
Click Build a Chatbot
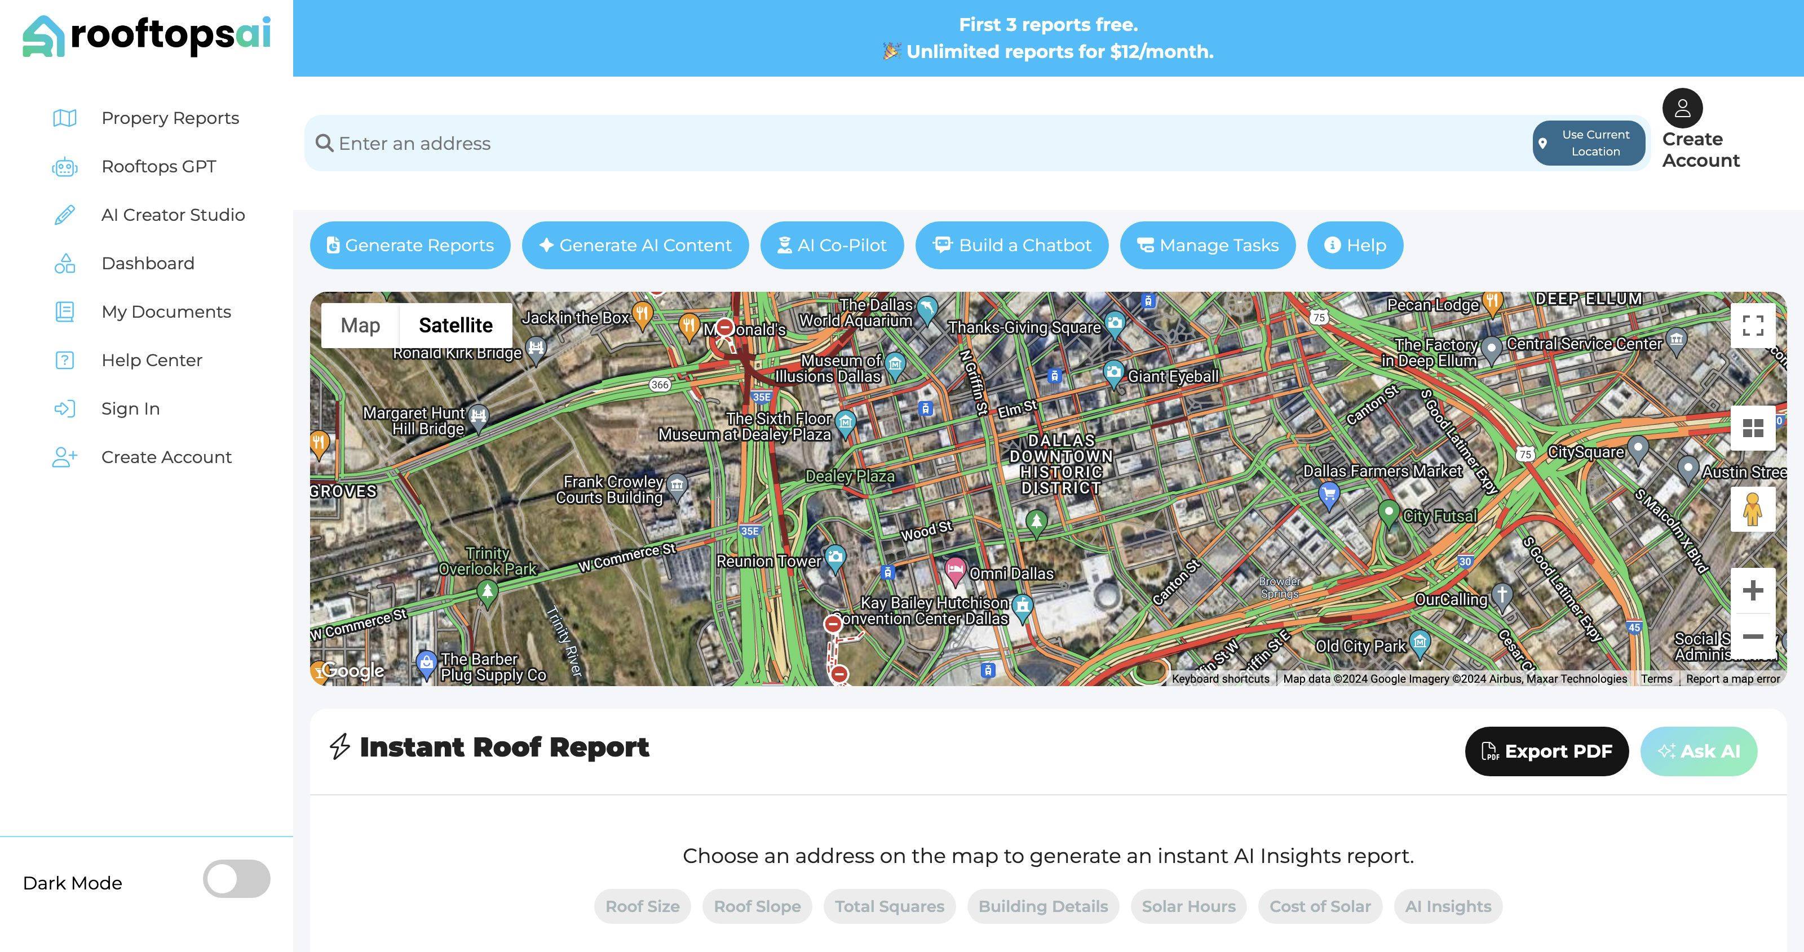pyautogui.click(x=1012, y=246)
